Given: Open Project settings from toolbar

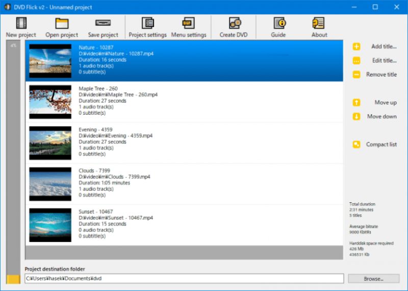Looking at the screenshot, I should pyautogui.click(x=147, y=23).
